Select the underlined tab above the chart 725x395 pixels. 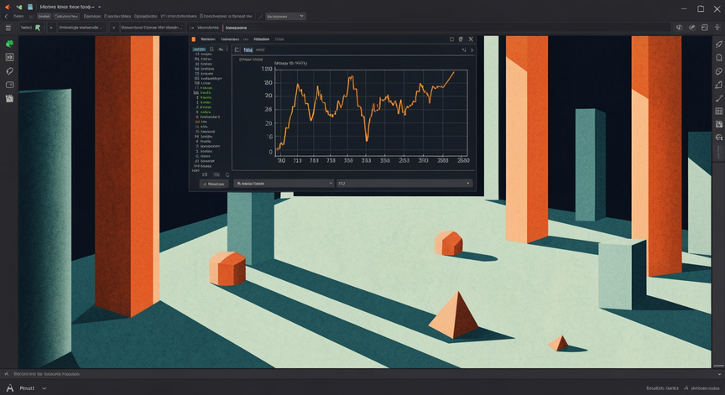point(248,49)
